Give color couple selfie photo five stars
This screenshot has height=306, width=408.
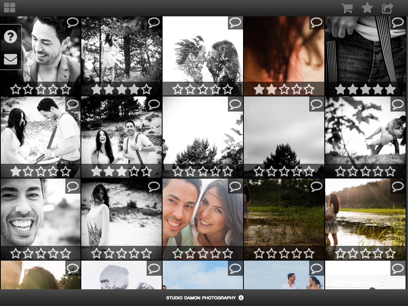pos(228,253)
